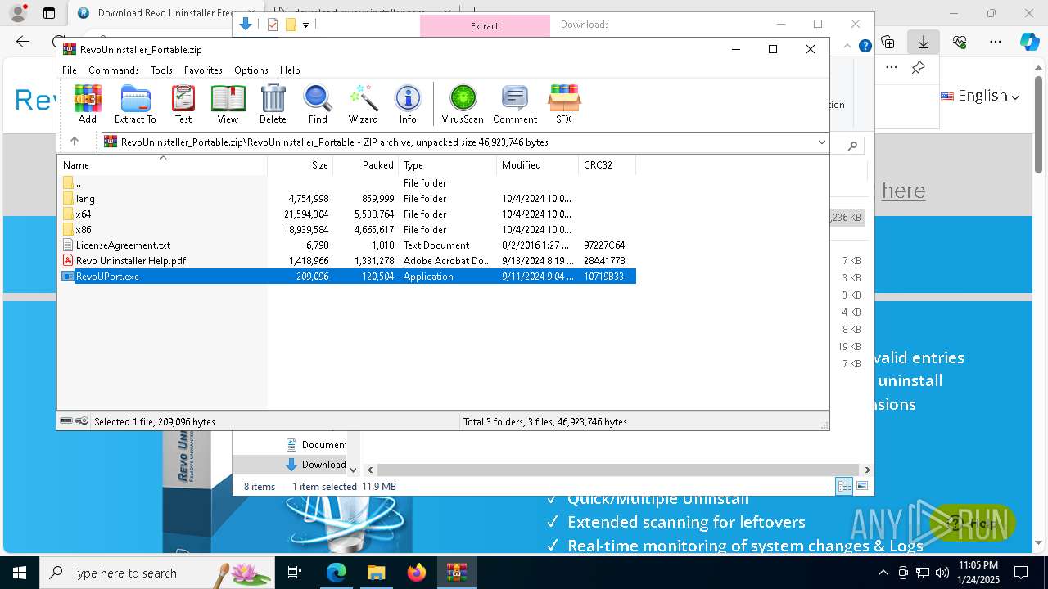1048x589 pixels.
Task: Open the Help menu in WinRAR
Action: pyautogui.click(x=290, y=70)
